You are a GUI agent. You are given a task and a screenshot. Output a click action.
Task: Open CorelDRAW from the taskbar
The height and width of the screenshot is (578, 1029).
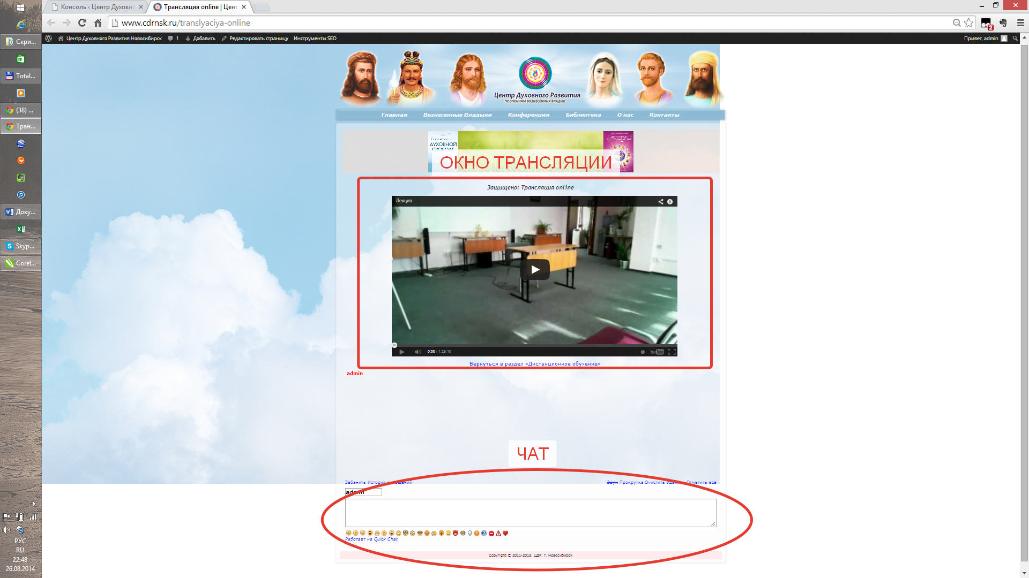[21, 263]
